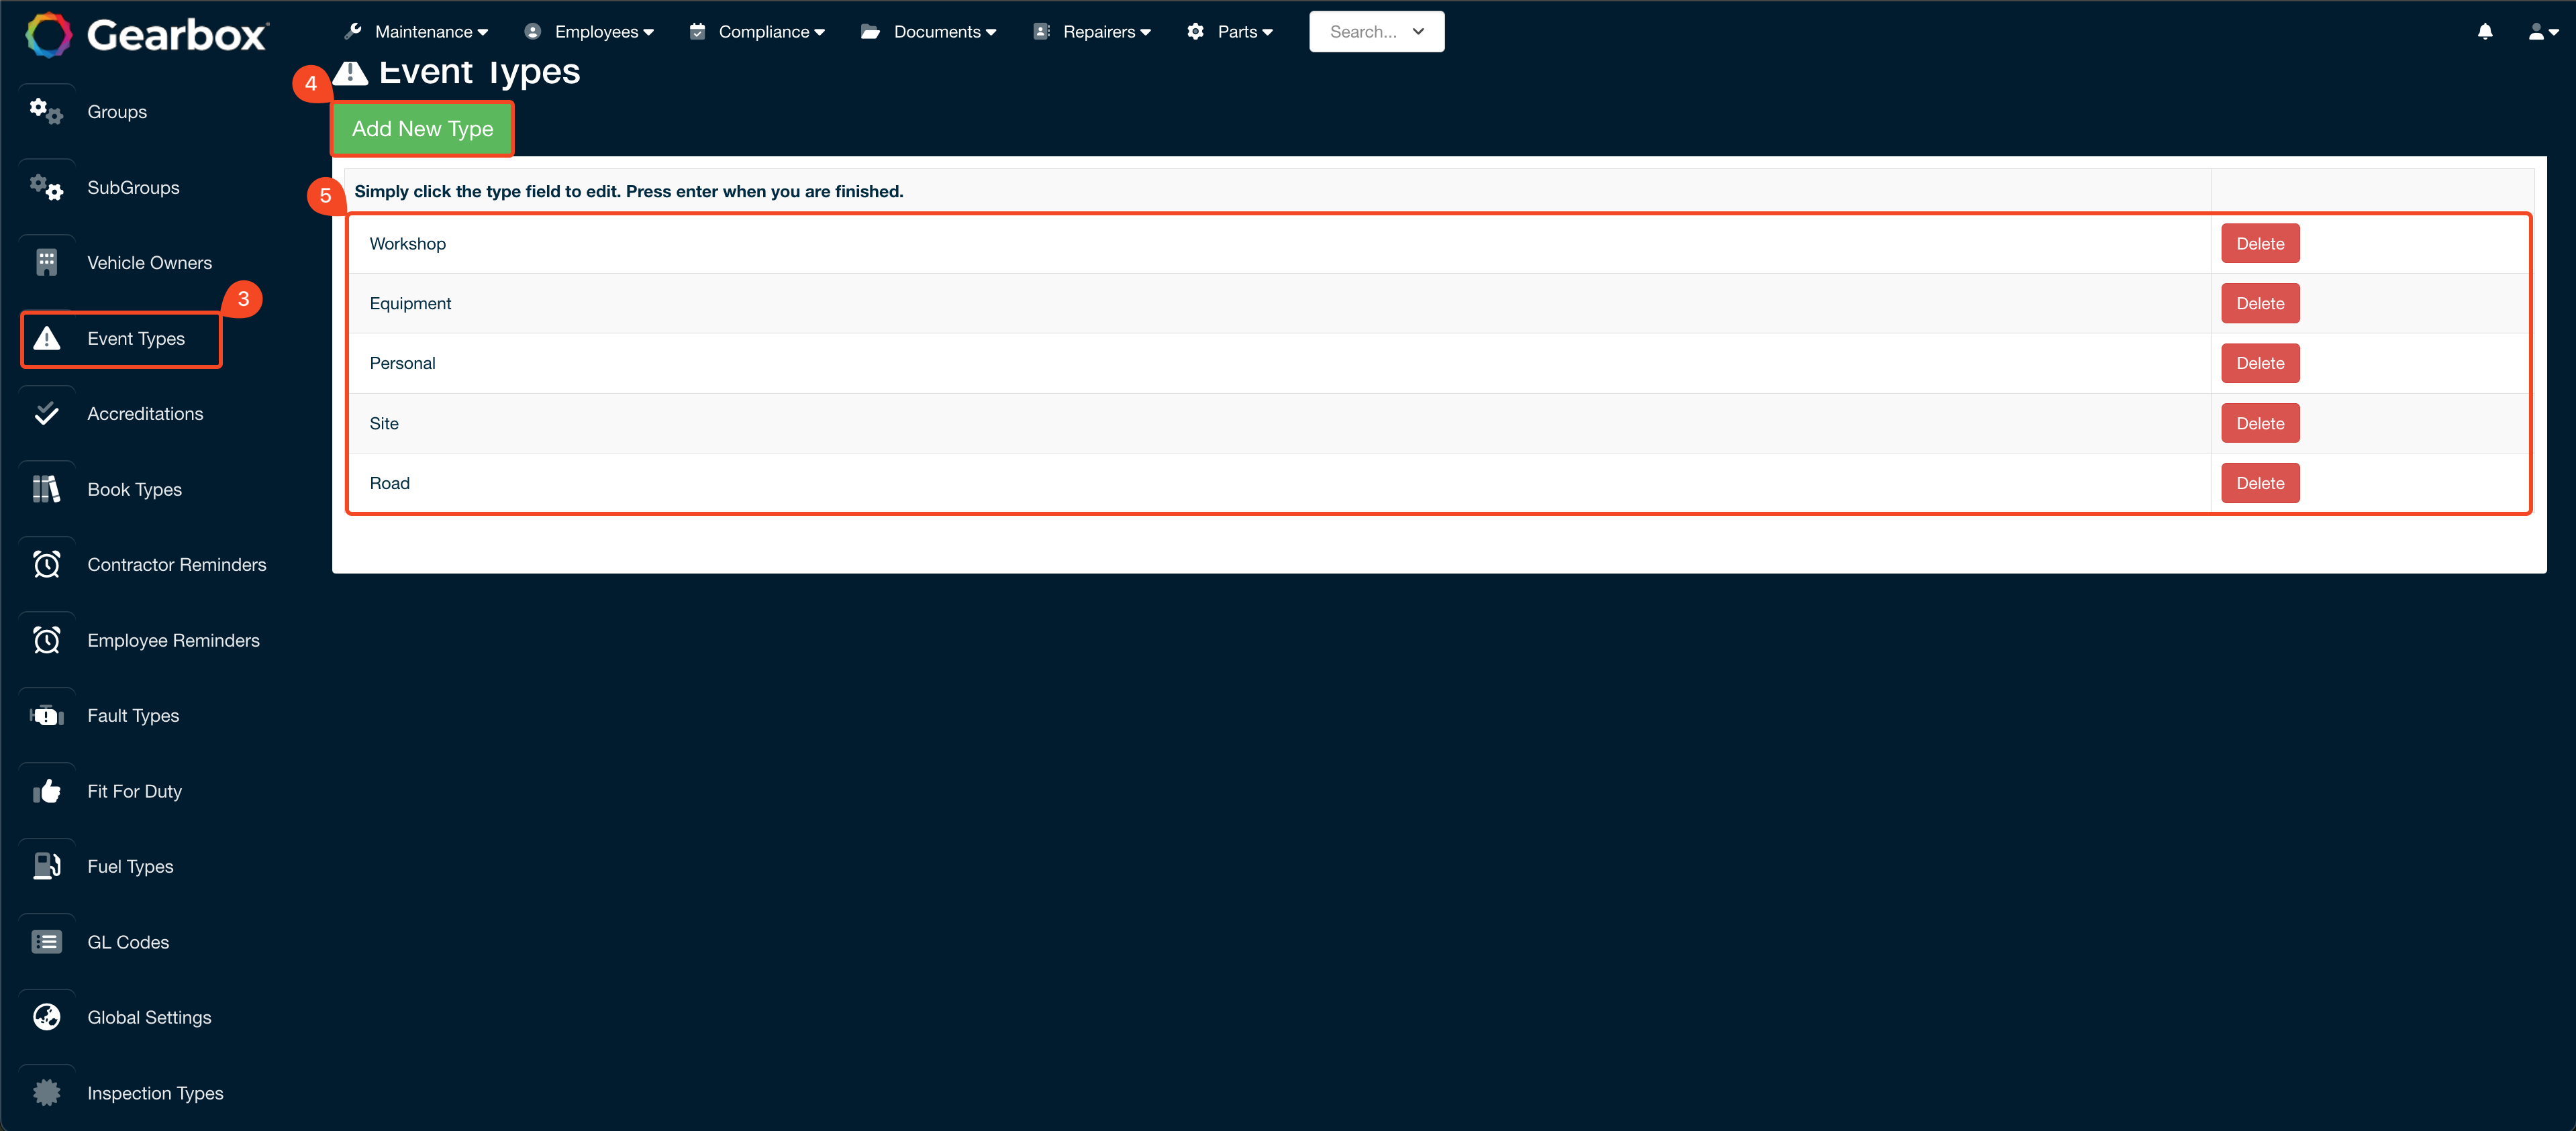
Task: Delete the Road event type
Action: pyautogui.click(x=2260, y=484)
